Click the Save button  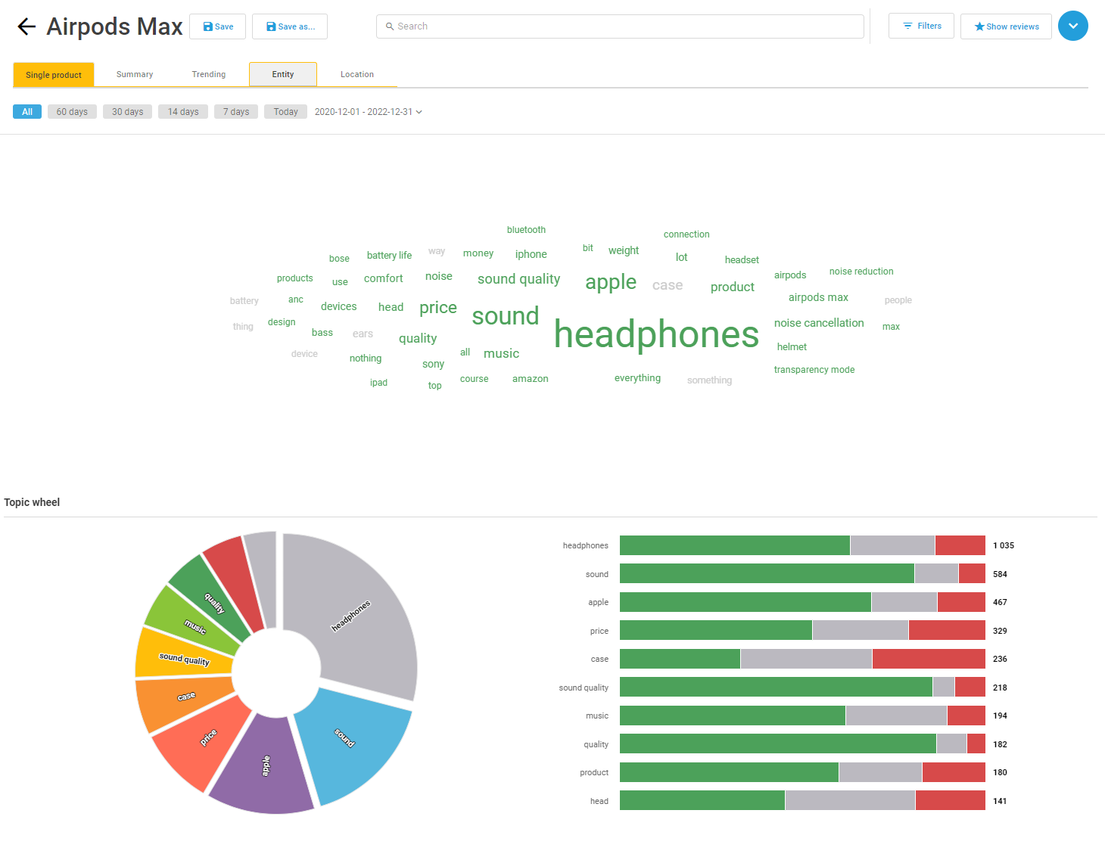(217, 26)
